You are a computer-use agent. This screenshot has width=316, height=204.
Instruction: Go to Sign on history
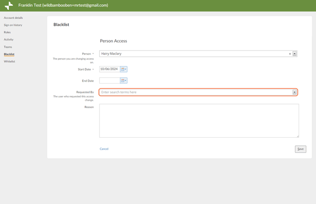click(x=13, y=25)
